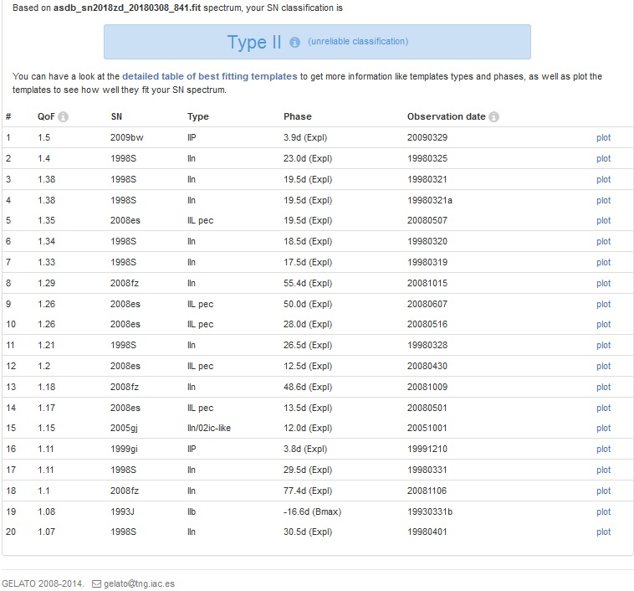Click the envelope icon near gelato email
This screenshot has width=634, height=591.
point(96,583)
